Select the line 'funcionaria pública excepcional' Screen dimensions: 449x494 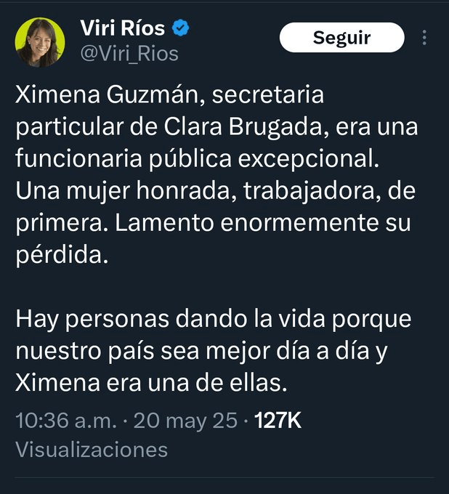[x=197, y=159]
